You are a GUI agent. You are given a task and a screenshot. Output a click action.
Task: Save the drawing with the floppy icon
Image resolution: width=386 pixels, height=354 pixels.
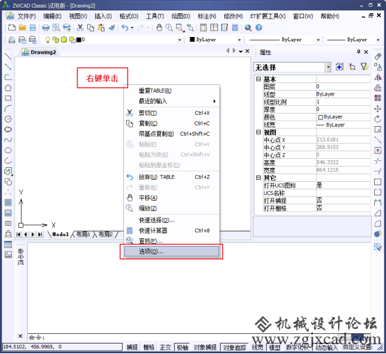tap(33, 28)
